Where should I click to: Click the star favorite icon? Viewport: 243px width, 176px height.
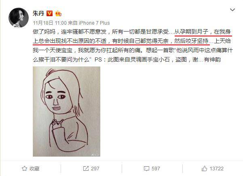pyautogui.click(x=24, y=169)
